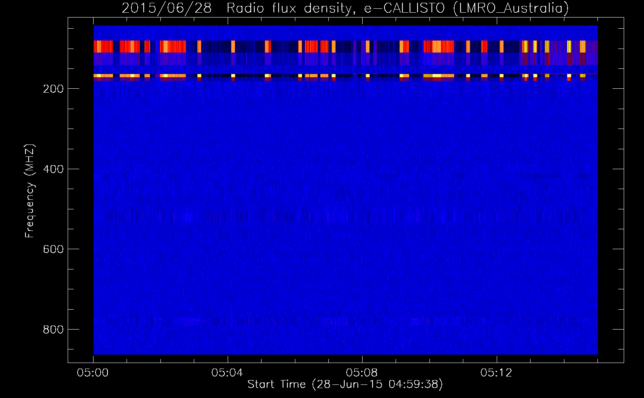Click the 600 frequency tick label
The image size is (644, 398).
(53, 249)
